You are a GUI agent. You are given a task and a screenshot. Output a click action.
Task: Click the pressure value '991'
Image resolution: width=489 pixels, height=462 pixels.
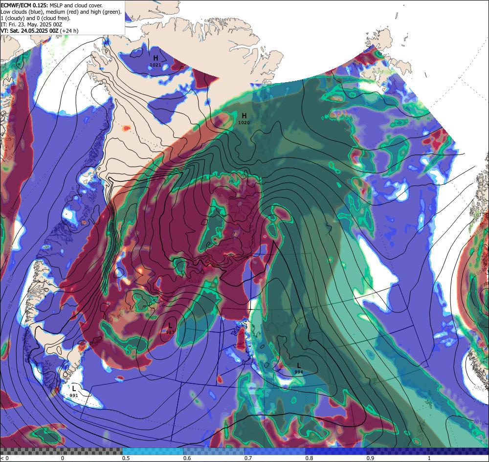(74, 396)
